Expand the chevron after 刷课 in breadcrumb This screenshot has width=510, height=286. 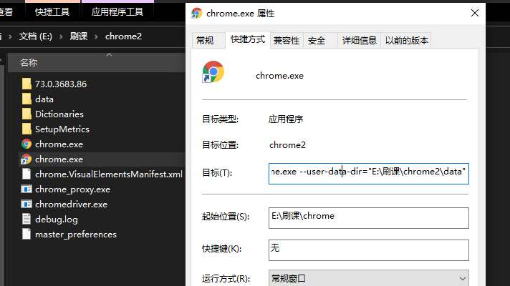click(96, 36)
